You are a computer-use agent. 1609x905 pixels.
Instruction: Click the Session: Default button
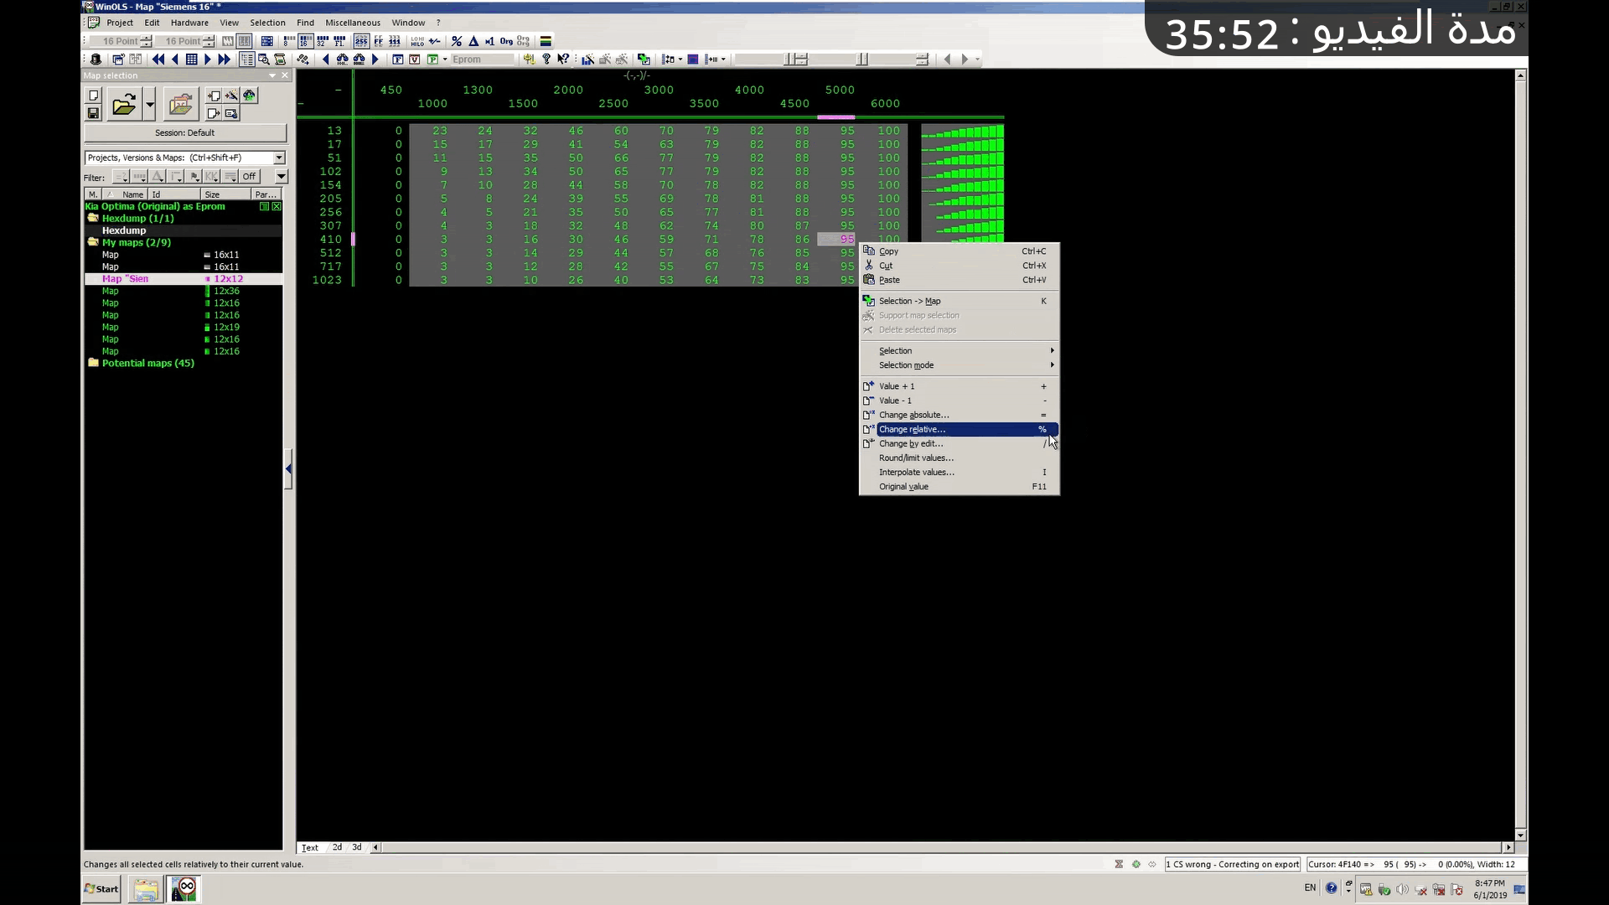click(184, 132)
